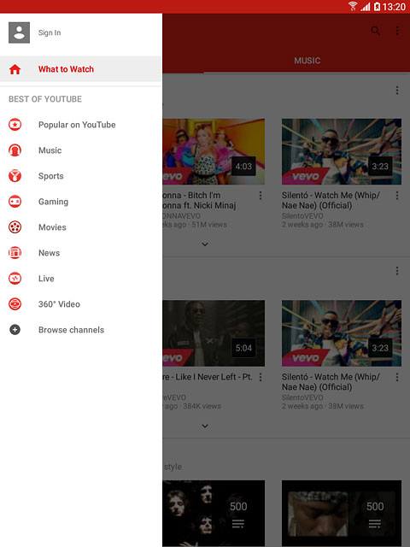Go to What to Watch
This screenshot has width=410, height=547.
click(81, 69)
